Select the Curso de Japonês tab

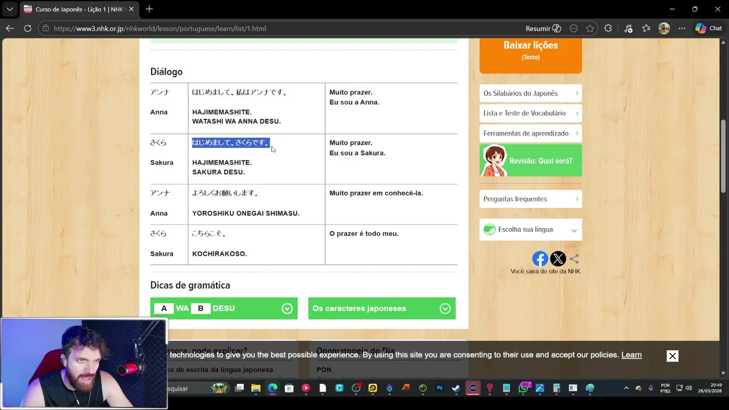coord(79,9)
